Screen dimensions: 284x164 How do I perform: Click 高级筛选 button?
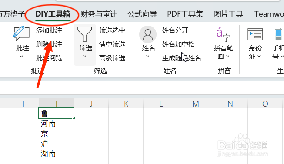pos(112,58)
